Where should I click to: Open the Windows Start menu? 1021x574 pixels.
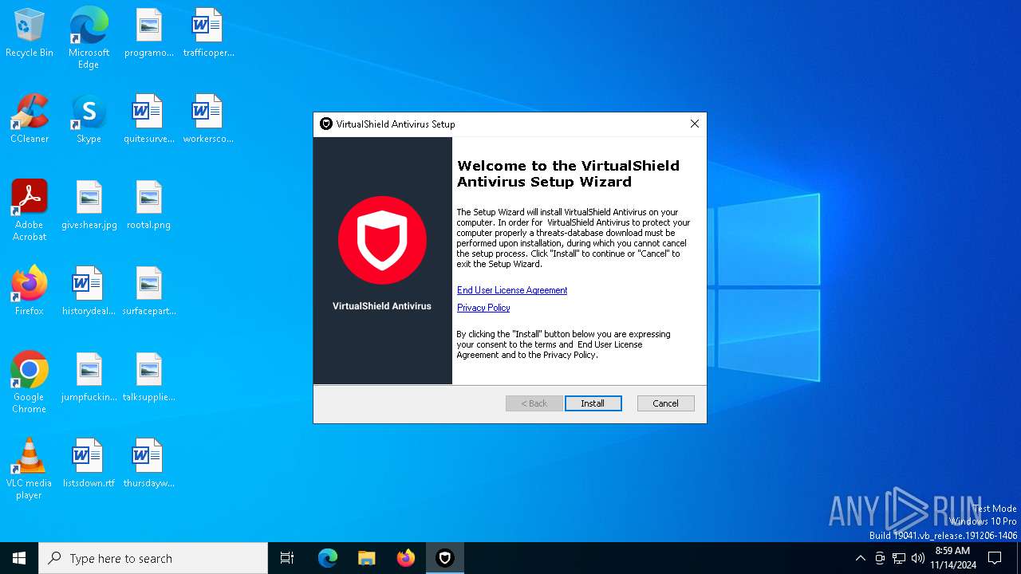tap(19, 558)
